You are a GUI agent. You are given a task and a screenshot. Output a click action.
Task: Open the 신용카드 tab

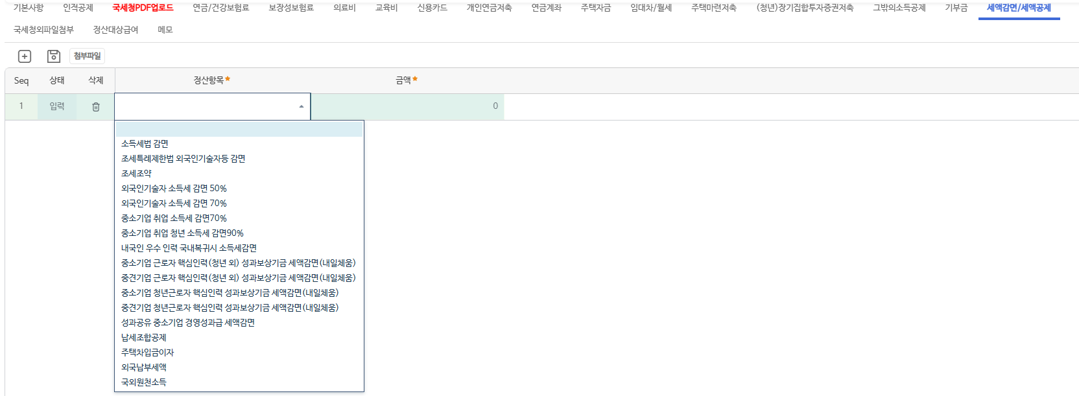pyautogui.click(x=432, y=8)
